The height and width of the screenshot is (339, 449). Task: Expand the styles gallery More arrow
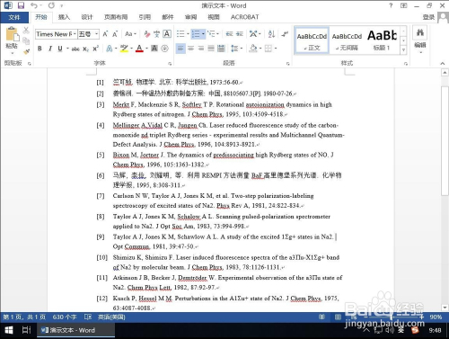click(x=403, y=50)
